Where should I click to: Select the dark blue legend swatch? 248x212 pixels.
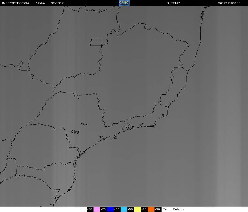tap(110, 209)
